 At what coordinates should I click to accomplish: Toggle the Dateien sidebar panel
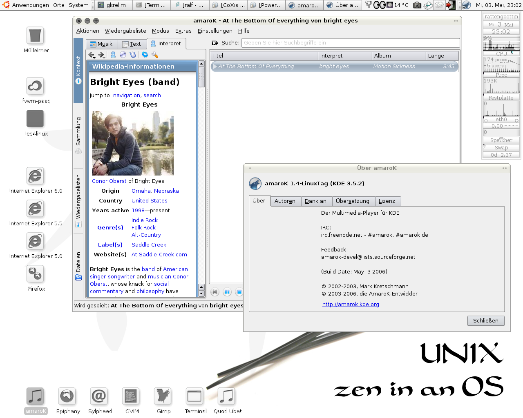(78, 266)
